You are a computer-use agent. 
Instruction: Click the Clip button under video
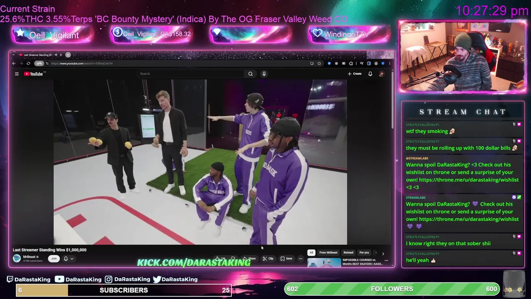pyautogui.click(x=268, y=259)
